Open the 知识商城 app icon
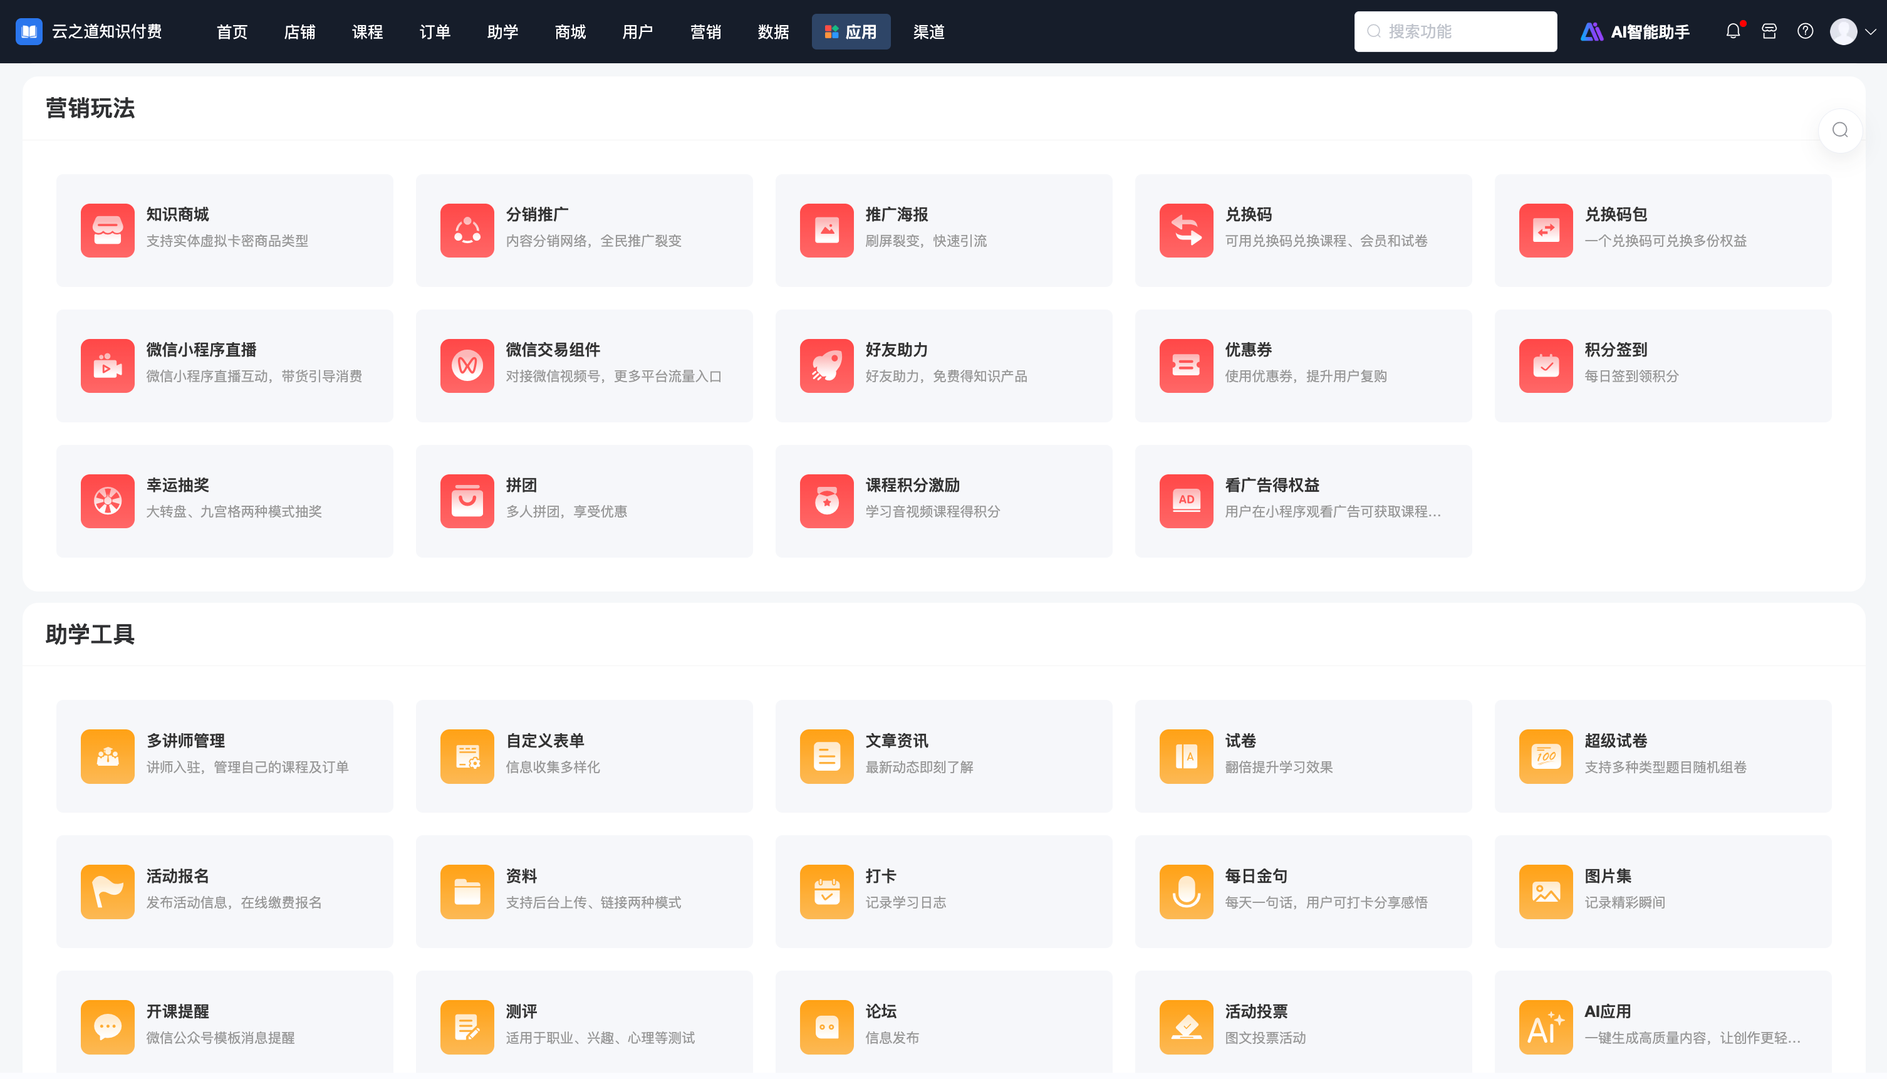Screen dimensions: 1887x1079 (107, 231)
